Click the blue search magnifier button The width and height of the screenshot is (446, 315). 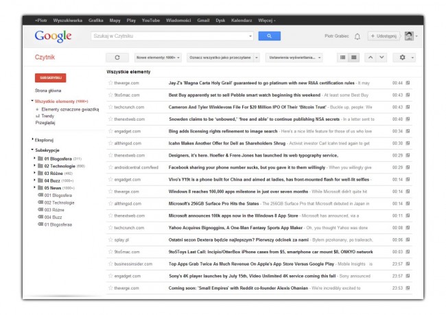(x=269, y=36)
